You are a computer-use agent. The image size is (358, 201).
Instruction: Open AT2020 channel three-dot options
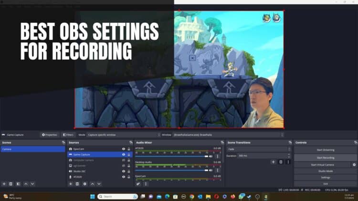(217, 156)
